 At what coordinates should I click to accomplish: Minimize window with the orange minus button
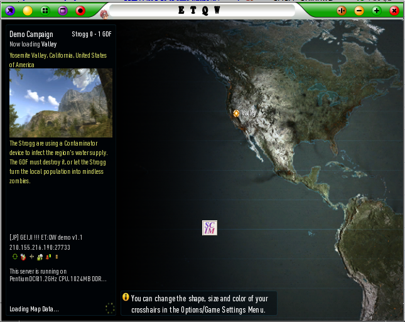coord(359,11)
